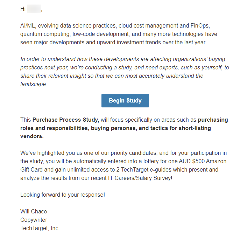Click the "Will Chace" signature name
The height and width of the screenshot is (242, 247).
34,211
